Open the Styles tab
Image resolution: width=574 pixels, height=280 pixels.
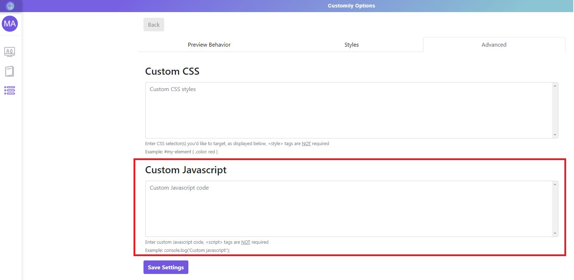pos(351,45)
